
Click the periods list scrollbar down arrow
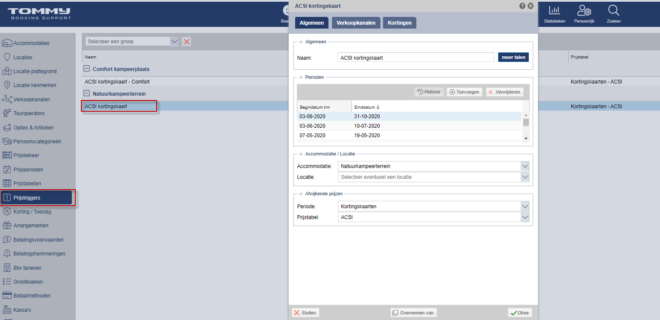point(526,138)
